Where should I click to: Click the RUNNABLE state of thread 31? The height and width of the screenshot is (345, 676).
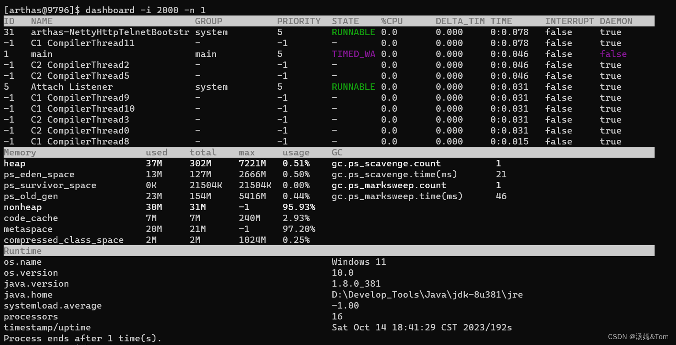353,32
